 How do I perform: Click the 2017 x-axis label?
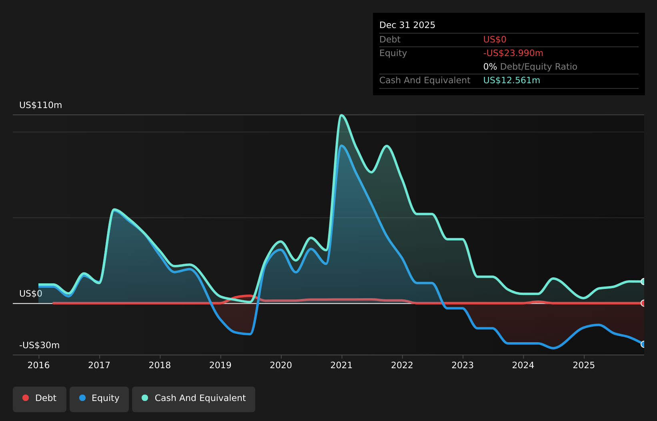coord(99,365)
